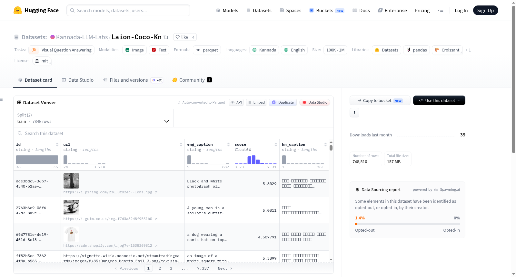
Task: Click the three-dot options button
Action: click(x=354, y=113)
